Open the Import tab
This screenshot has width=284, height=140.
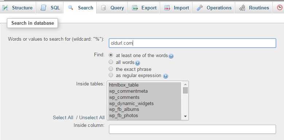coord(176,8)
